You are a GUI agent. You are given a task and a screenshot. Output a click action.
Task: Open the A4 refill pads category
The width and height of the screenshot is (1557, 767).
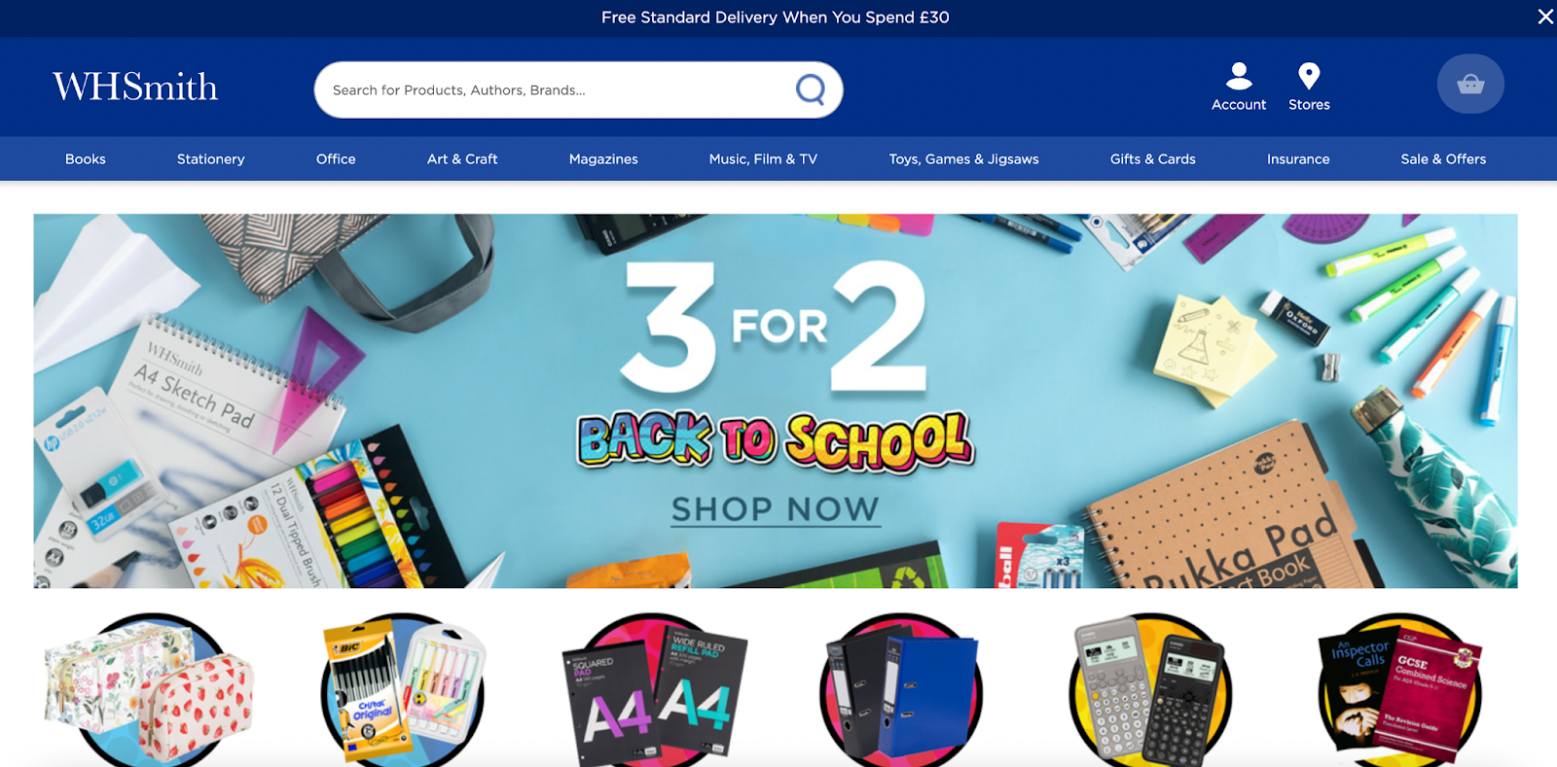coord(654,690)
